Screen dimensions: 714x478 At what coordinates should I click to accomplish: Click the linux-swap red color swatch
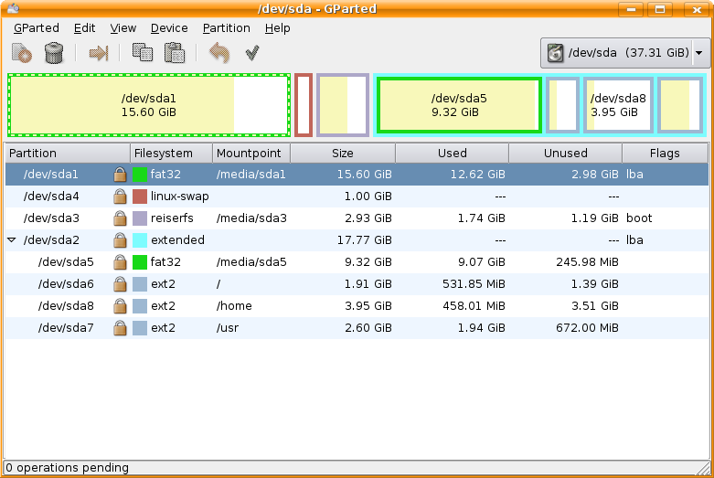coord(140,197)
